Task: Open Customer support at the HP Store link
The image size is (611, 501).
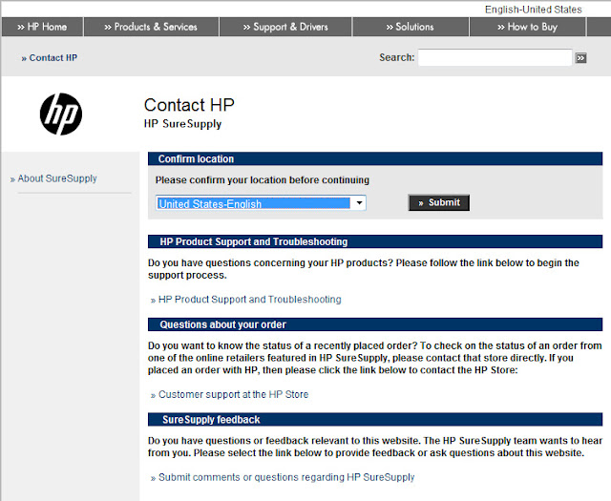Action: (229, 395)
